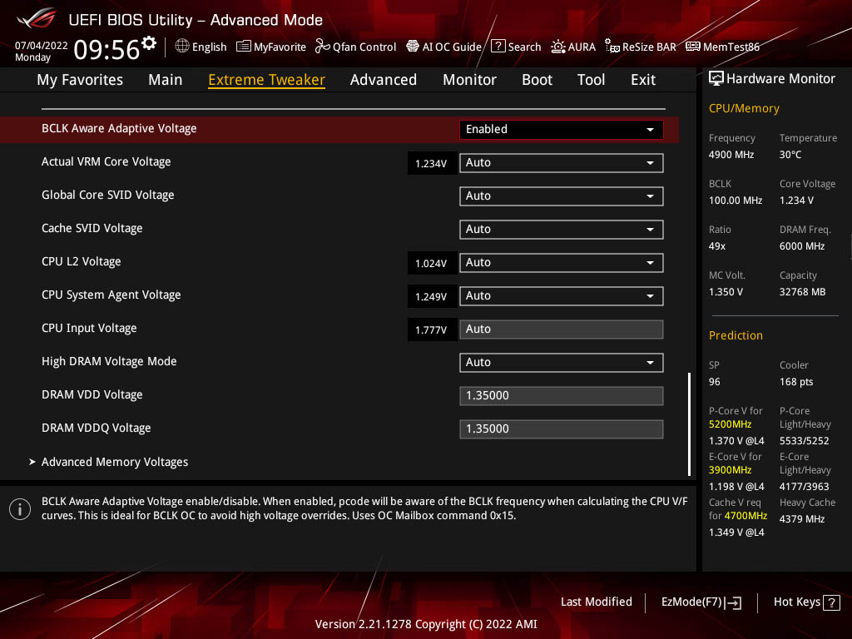
Task: Open AURA lighting icon
Action: coord(558,47)
